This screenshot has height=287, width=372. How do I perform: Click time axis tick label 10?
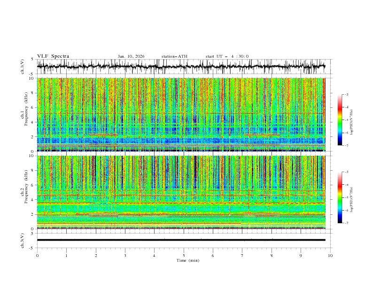point(330,256)
